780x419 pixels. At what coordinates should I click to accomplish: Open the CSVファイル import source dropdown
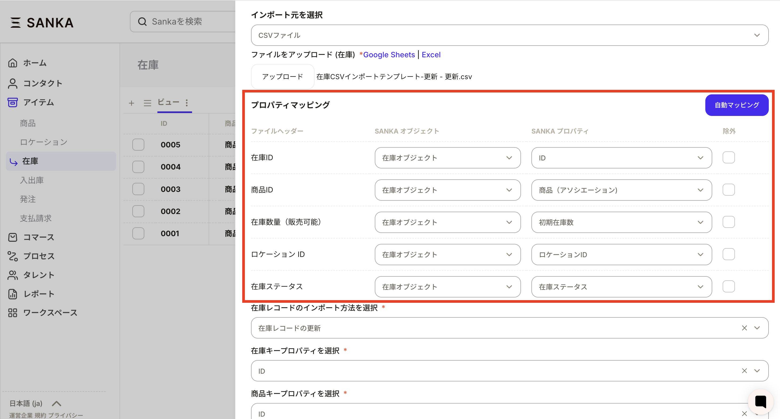pos(509,35)
